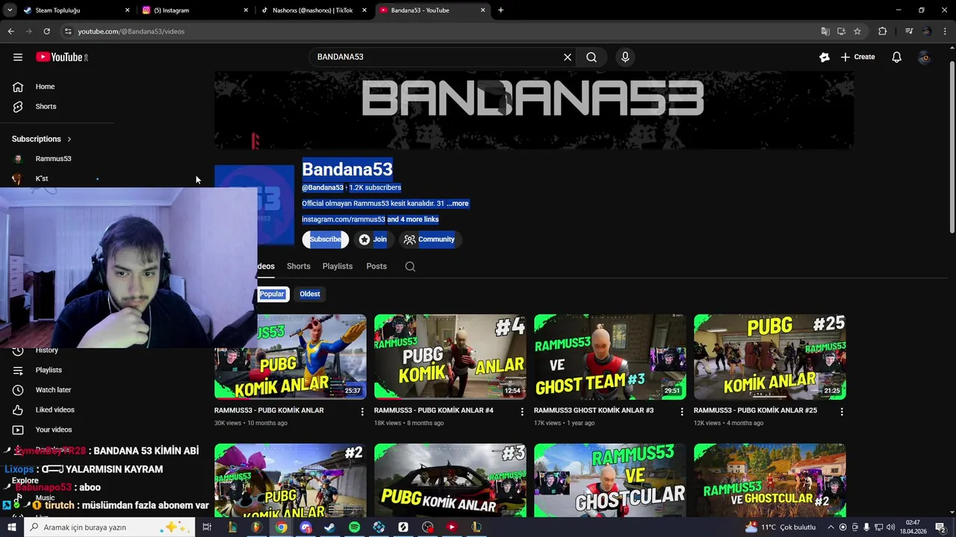Viewport: 956px width, 537px height.
Task: Open K'st subscription in sidebar
Action: [42, 179]
